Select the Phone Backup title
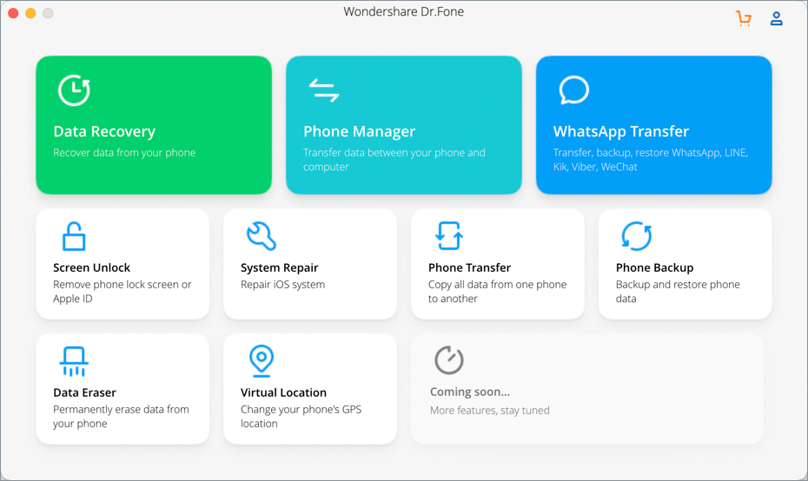The image size is (808, 481). tap(654, 267)
